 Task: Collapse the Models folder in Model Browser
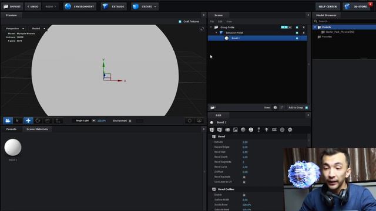(315, 28)
